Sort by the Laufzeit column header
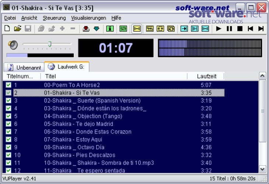Viewport: 269px width, 184px height. point(206,76)
